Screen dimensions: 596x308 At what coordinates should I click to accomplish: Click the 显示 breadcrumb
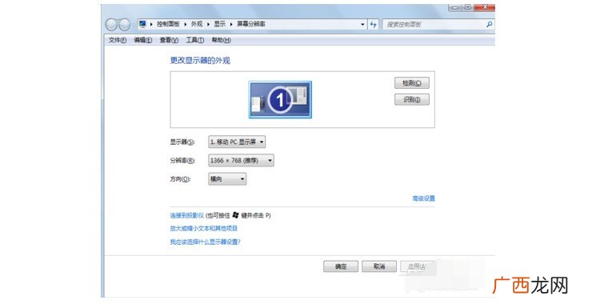pyautogui.click(x=220, y=24)
